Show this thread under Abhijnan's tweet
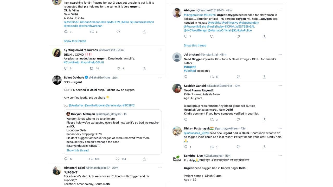Image resolution: width=333 pixels, height=187 pixels. (195, 45)
